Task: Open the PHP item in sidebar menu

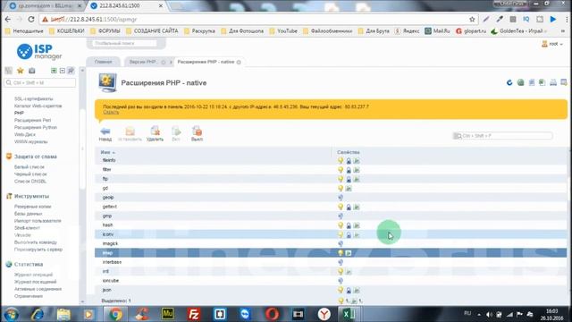Action: point(19,114)
